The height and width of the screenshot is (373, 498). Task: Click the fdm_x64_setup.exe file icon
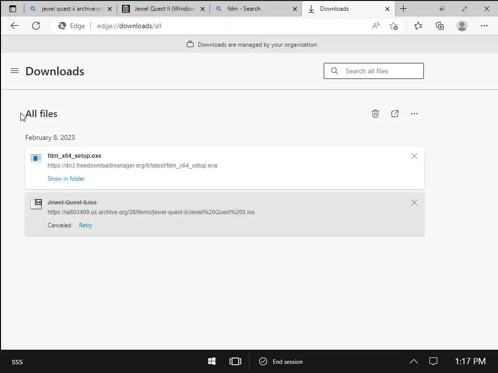36,158
